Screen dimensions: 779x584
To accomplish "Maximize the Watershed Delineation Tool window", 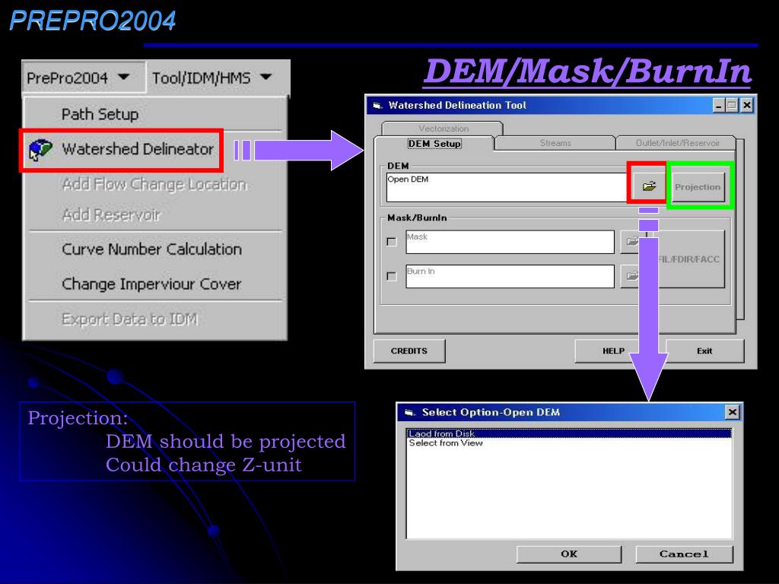I will 732,105.
